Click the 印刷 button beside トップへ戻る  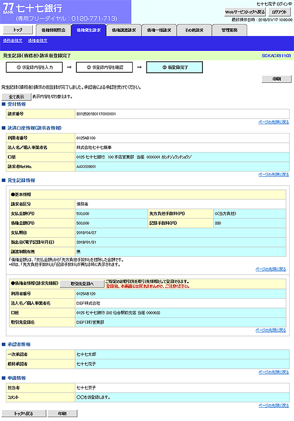tap(62, 414)
